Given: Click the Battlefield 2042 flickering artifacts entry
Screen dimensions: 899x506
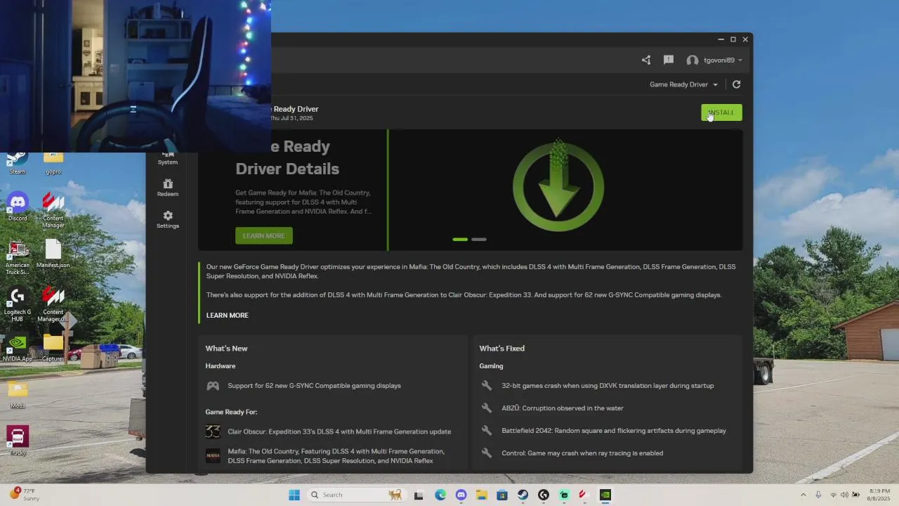Looking at the screenshot, I should coord(614,431).
